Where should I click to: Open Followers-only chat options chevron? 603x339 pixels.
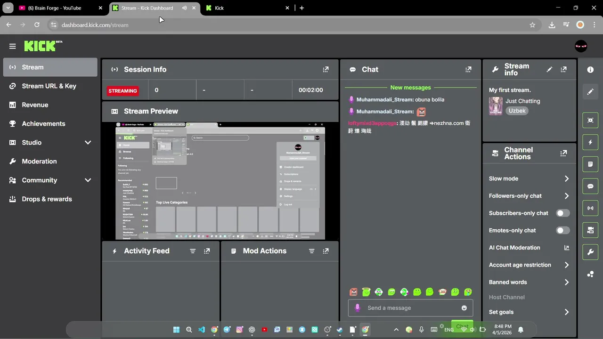tap(566, 196)
